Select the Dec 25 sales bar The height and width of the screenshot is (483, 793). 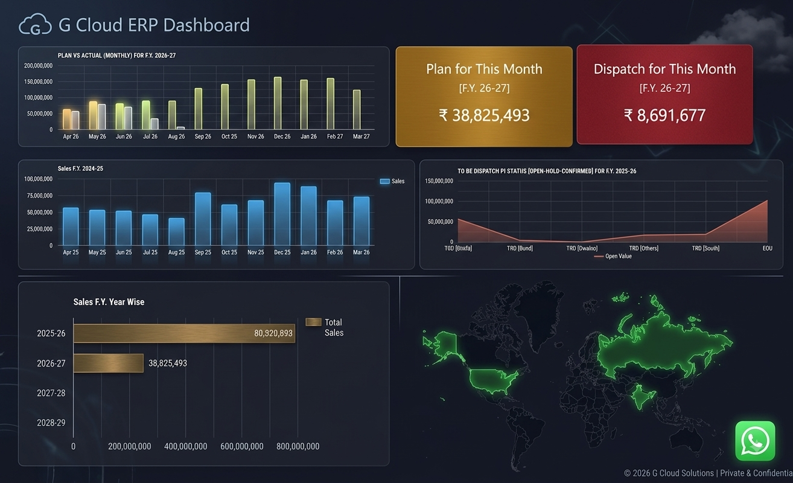(x=282, y=214)
